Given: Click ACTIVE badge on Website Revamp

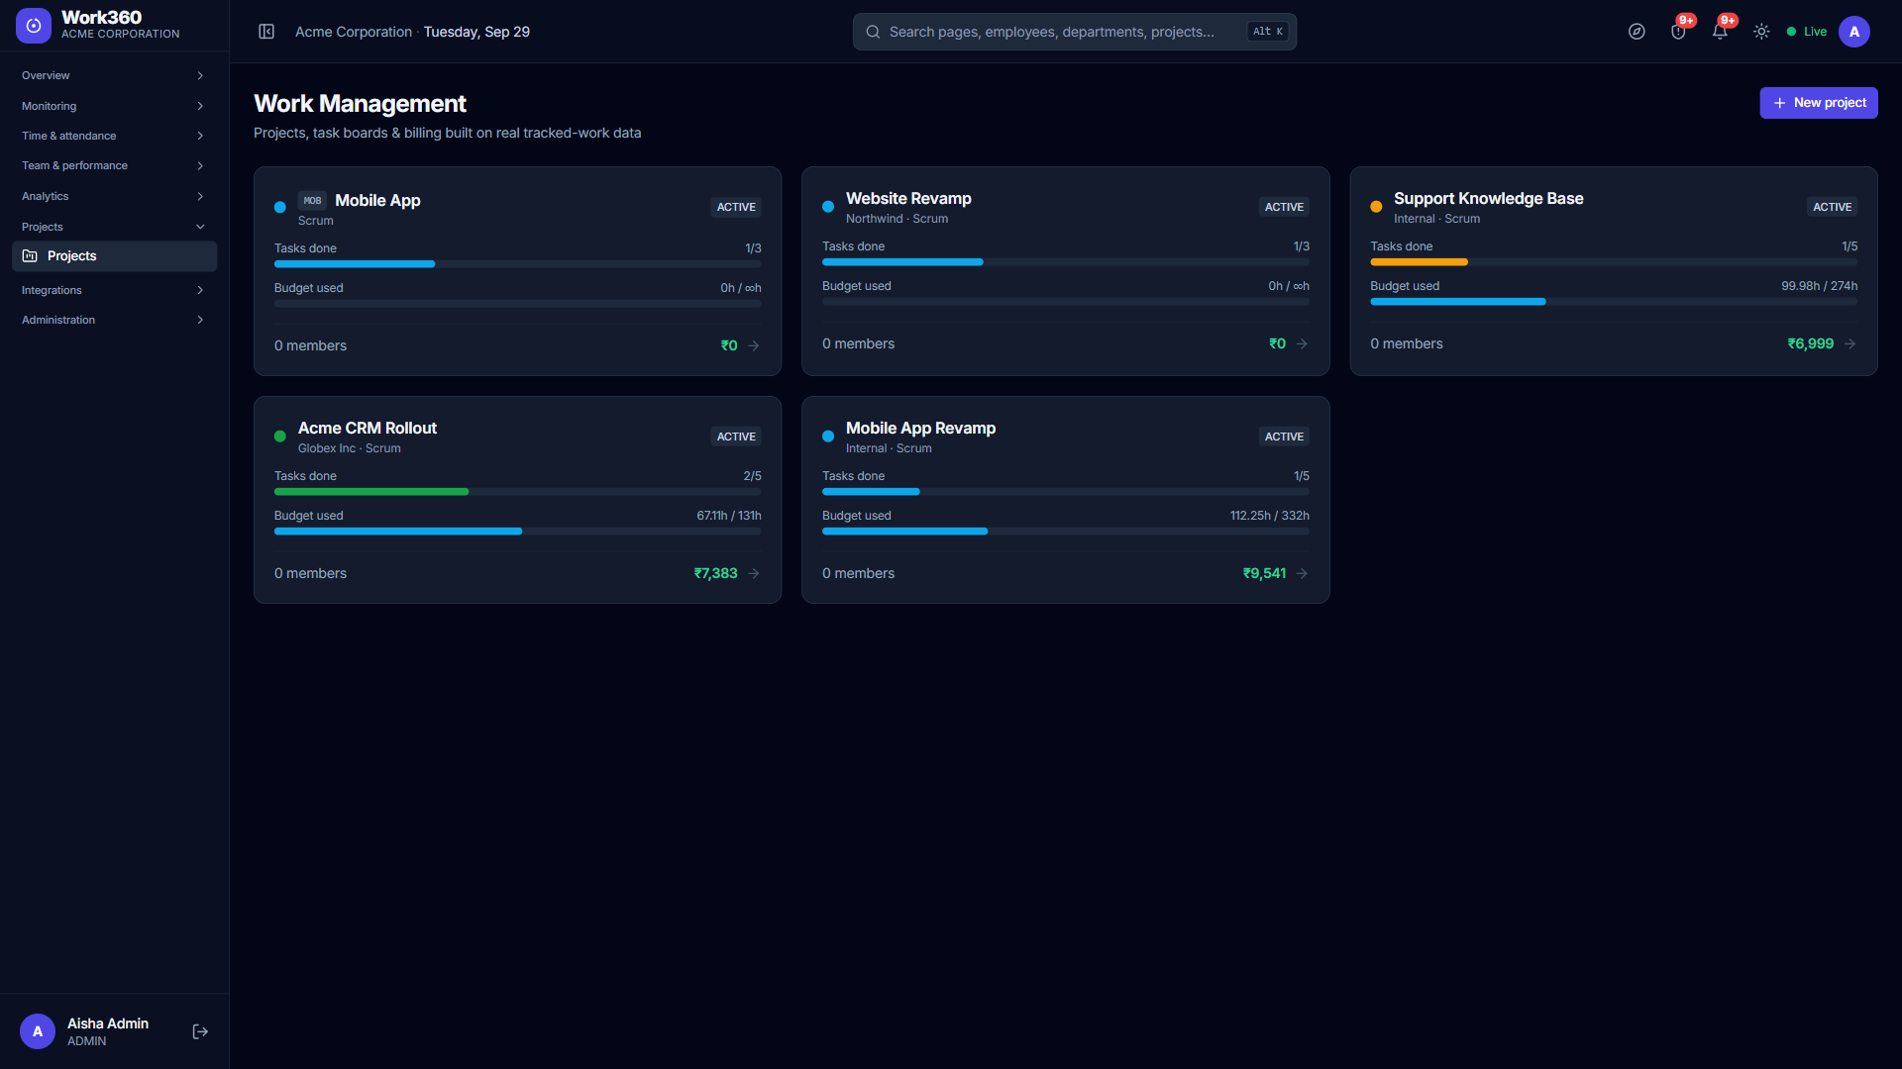Looking at the screenshot, I should coord(1284,207).
